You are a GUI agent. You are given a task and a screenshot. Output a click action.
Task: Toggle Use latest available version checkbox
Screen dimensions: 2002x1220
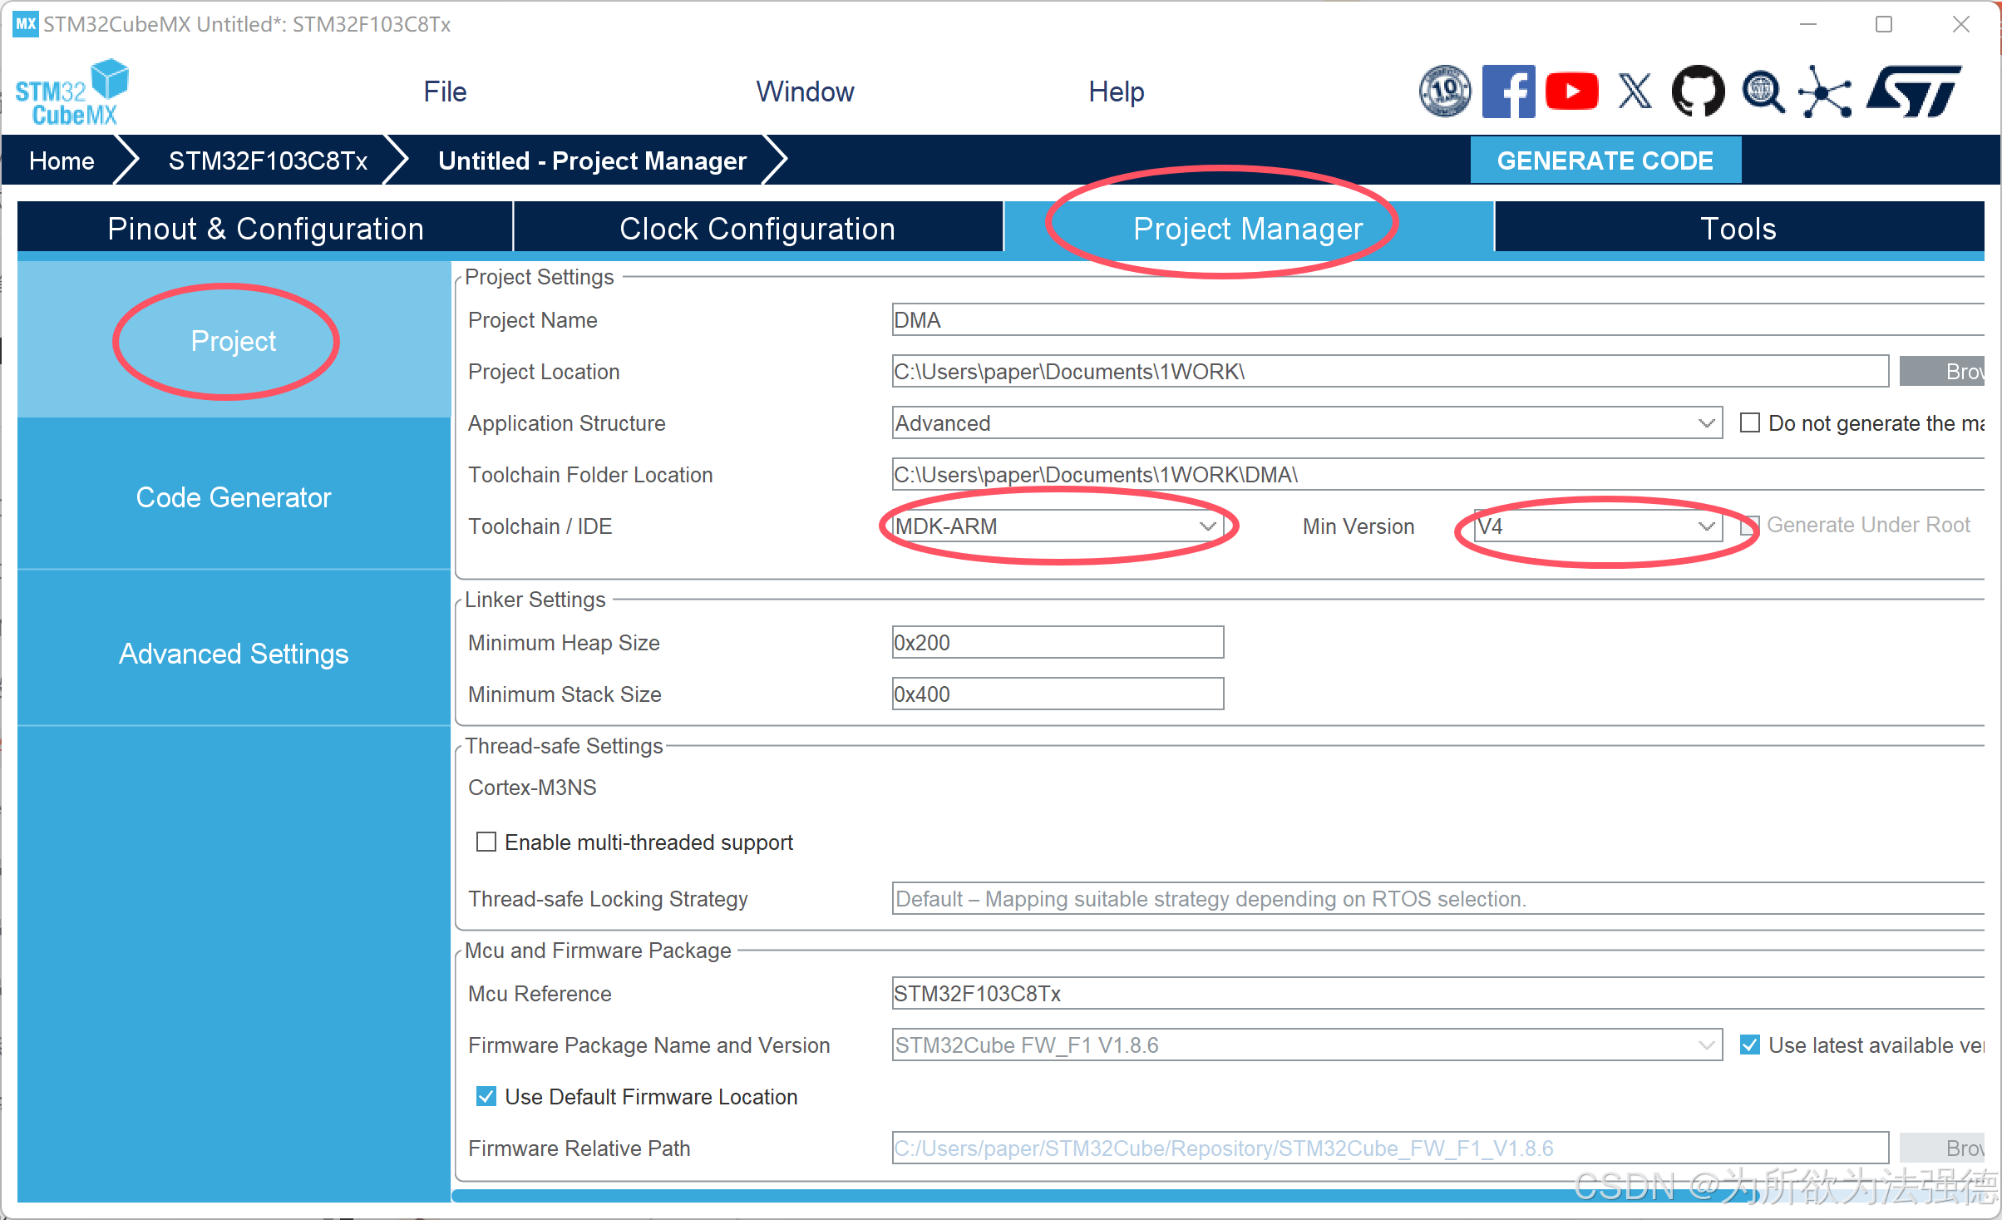coord(1750,1045)
